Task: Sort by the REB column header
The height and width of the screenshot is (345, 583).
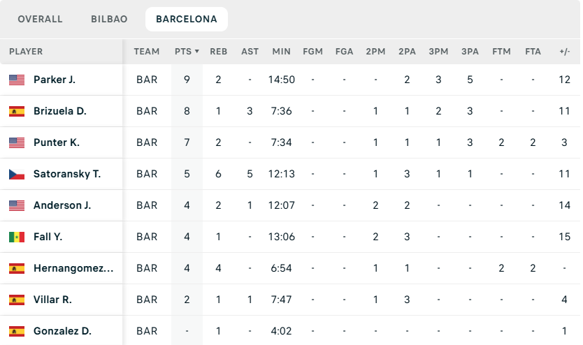Action: (x=218, y=52)
